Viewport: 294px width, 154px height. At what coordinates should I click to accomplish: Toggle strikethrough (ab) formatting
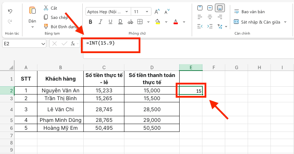click(130, 22)
